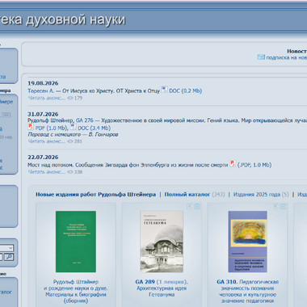307x307 pixels.
Task: Click подписка на новости link
Action: pyautogui.click(x=286, y=57)
